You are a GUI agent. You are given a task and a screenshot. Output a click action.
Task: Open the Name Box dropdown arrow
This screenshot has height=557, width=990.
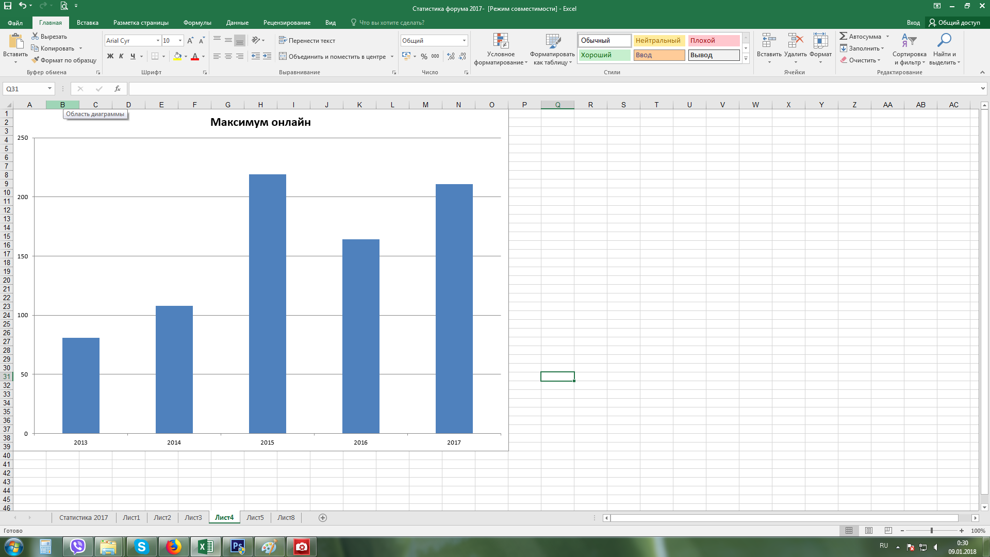[x=49, y=89]
